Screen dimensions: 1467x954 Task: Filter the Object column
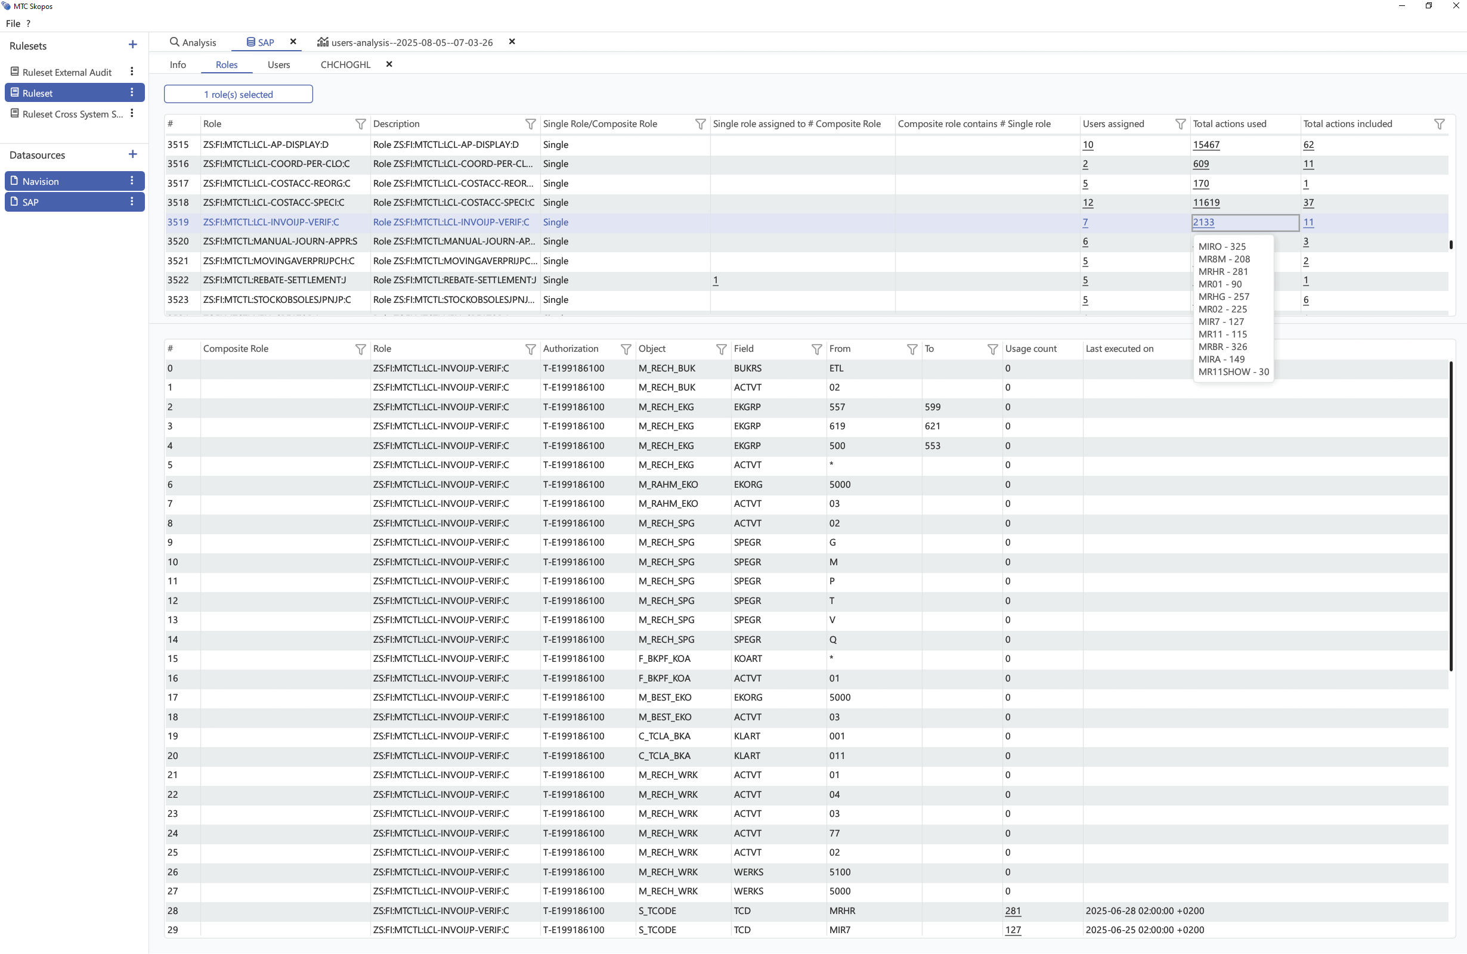pyautogui.click(x=721, y=349)
